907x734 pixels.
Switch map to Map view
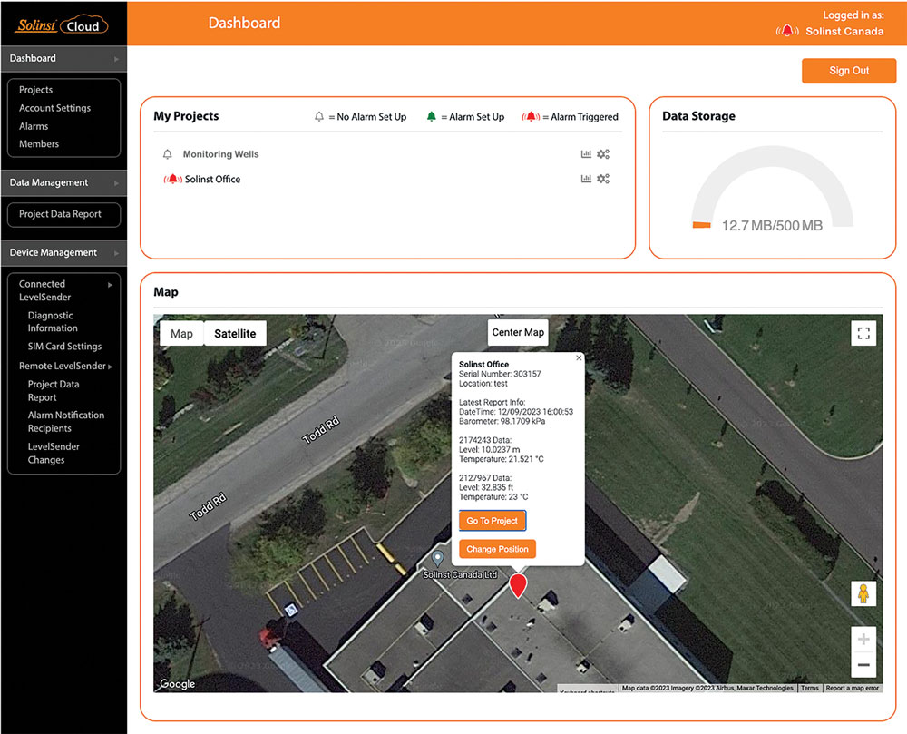point(181,334)
